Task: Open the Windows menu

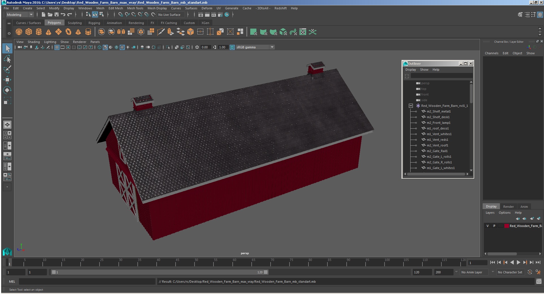Action: pos(85,8)
